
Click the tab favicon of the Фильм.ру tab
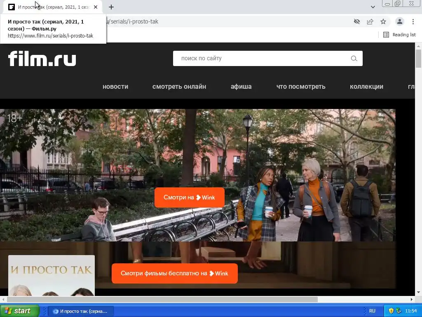coord(11,7)
